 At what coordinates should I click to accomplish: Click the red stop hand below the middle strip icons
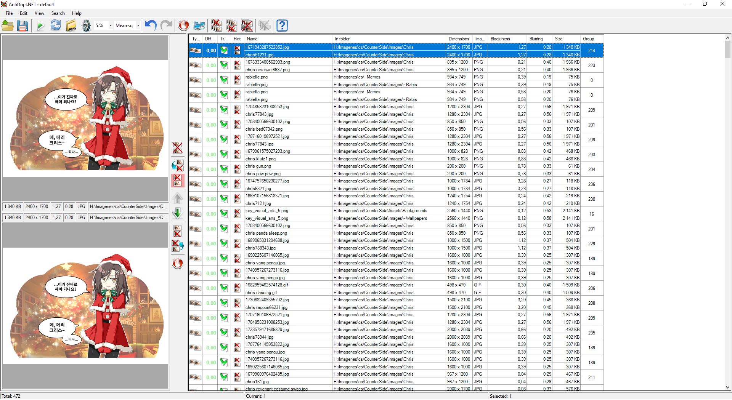click(177, 263)
